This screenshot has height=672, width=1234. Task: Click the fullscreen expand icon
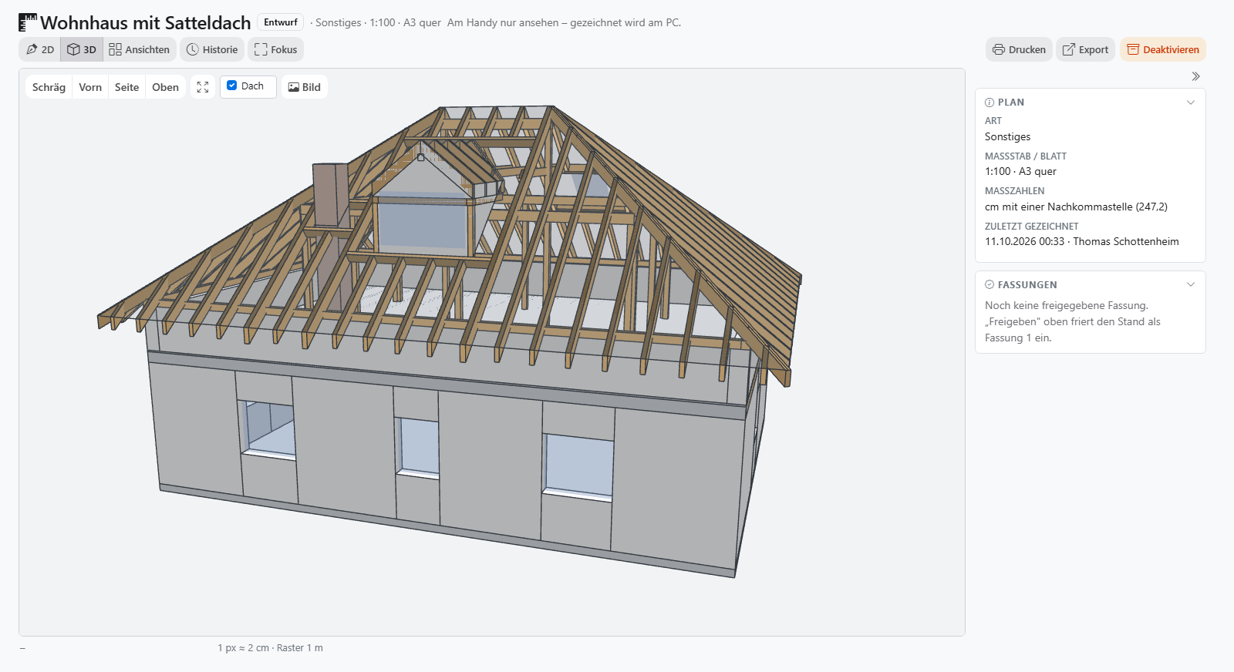coord(203,87)
